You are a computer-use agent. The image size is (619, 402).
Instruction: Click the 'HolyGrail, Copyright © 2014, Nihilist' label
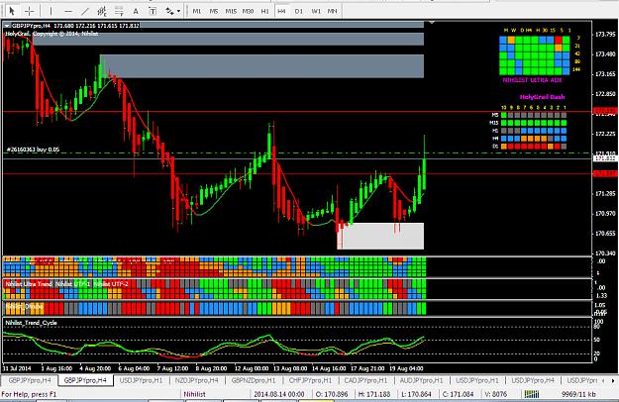[x=52, y=34]
